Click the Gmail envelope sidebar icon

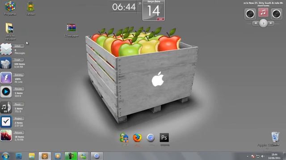[x=6, y=49]
